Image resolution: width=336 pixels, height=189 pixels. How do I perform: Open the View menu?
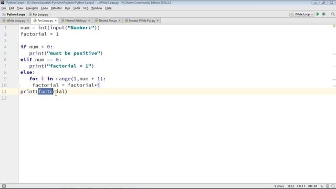tap(20, 8)
